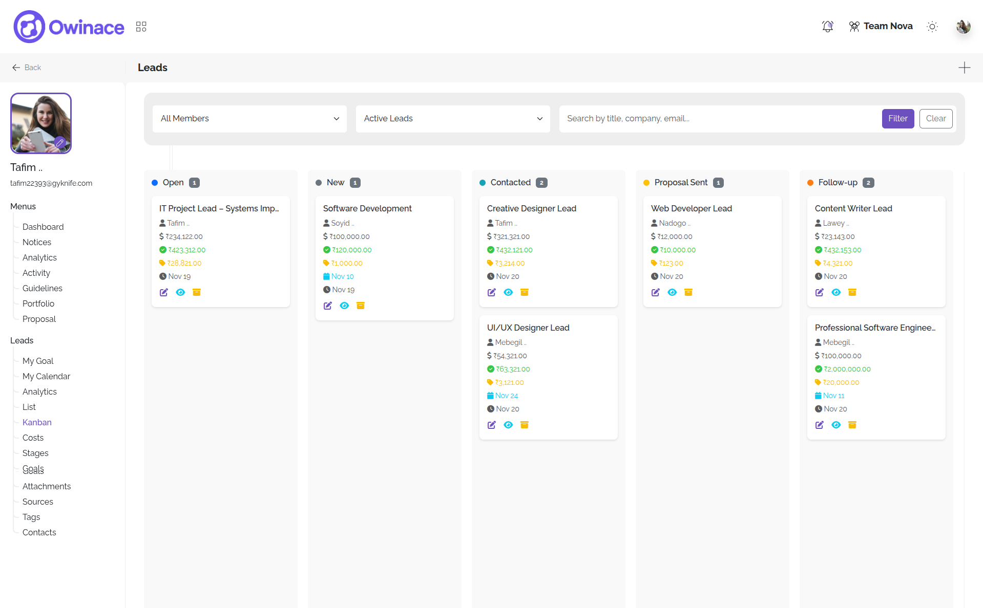View the Creative Designer Lead details
This screenshot has height=608, width=983.
tap(508, 292)
